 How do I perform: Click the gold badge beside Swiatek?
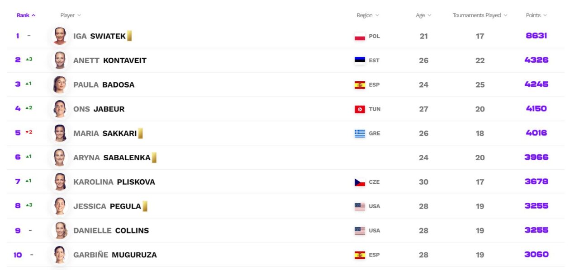[x=129, y=36]
